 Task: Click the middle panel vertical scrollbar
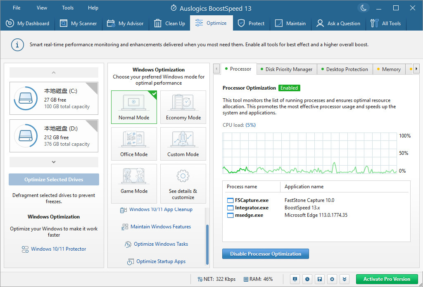point(207,244)
